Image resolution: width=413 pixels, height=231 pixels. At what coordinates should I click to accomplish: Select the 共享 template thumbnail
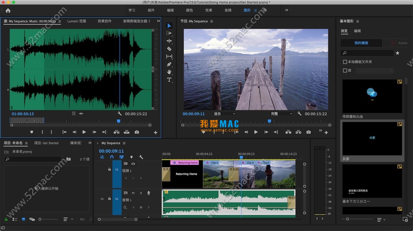[372, 139]
